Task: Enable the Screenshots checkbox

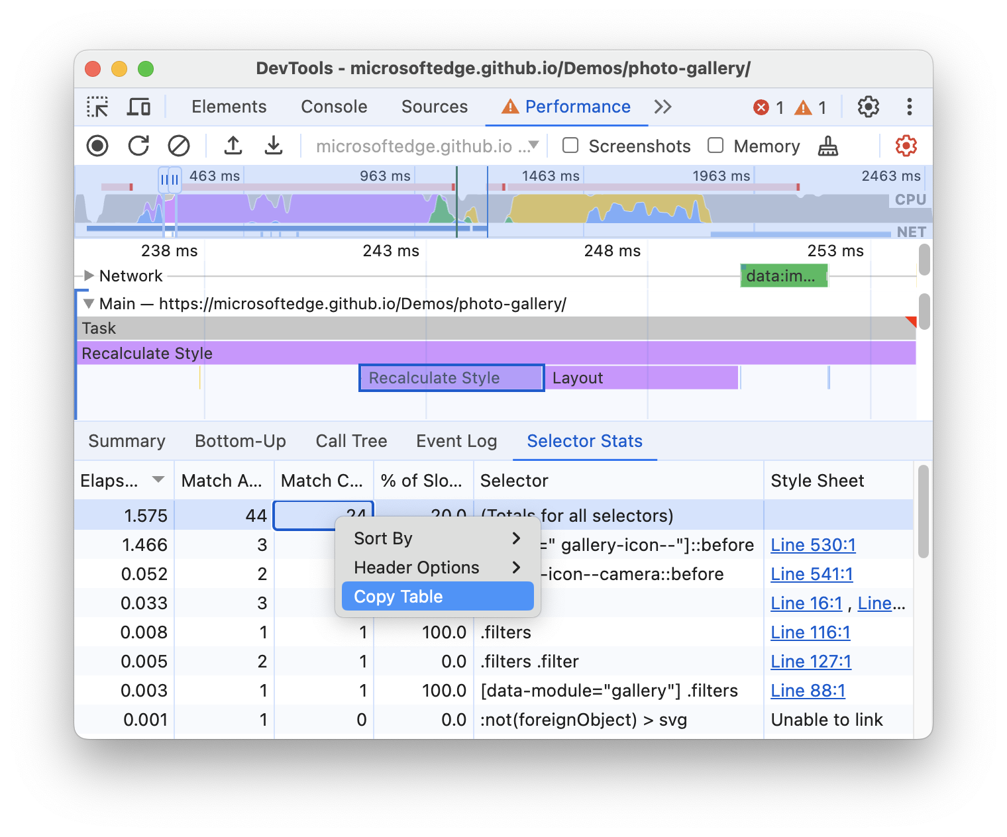Action: point(570,146)
